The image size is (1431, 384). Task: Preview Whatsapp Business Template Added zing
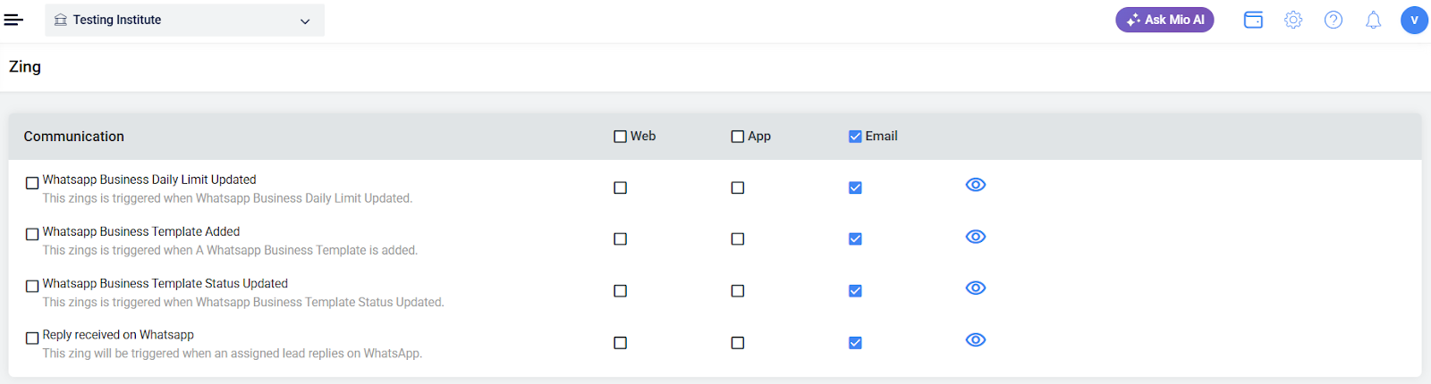tap(976, 237)
